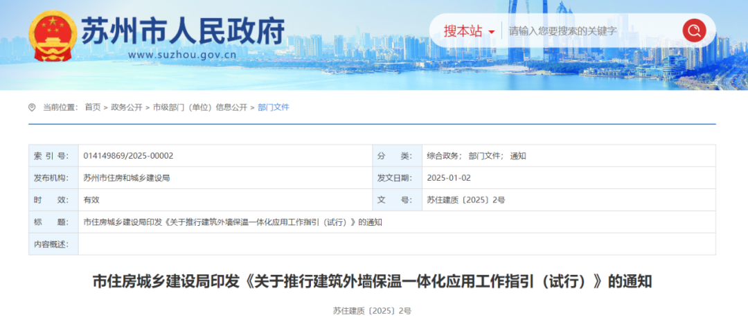Click the title row text in the info table
Screen dimensions: 748x320
[232, 222]
